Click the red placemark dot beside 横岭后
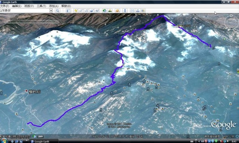This screenshot has width=239, height=143. pos(27,91)
